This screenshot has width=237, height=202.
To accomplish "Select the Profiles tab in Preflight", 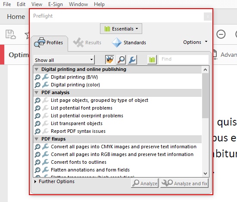I will tap(49, 43).
